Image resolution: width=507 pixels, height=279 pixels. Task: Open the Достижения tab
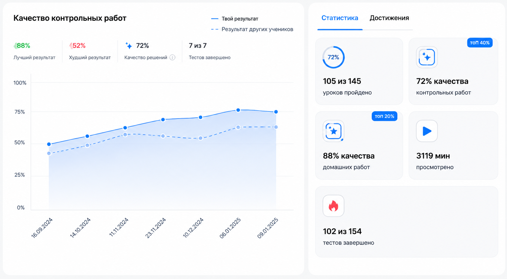pyautogui.click(x=389, y=18)
